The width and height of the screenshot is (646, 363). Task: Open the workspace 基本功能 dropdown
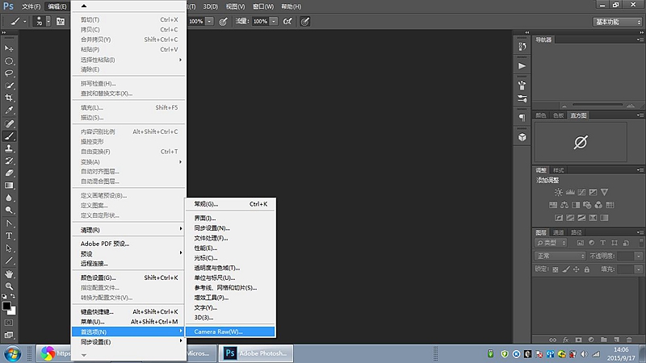click(618, 22)
